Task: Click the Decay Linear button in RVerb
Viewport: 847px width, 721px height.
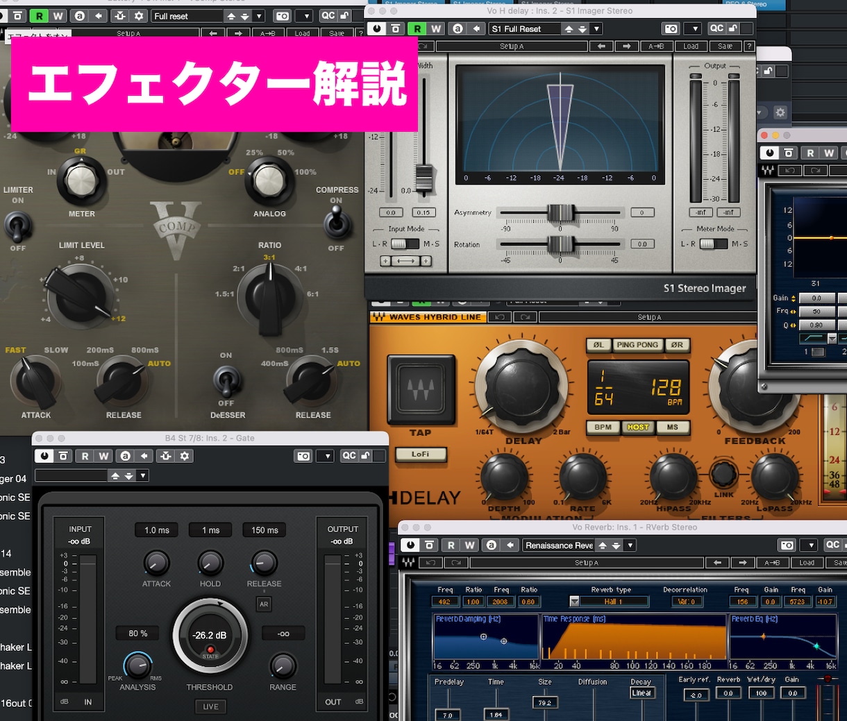Action: tap(641, 693)
